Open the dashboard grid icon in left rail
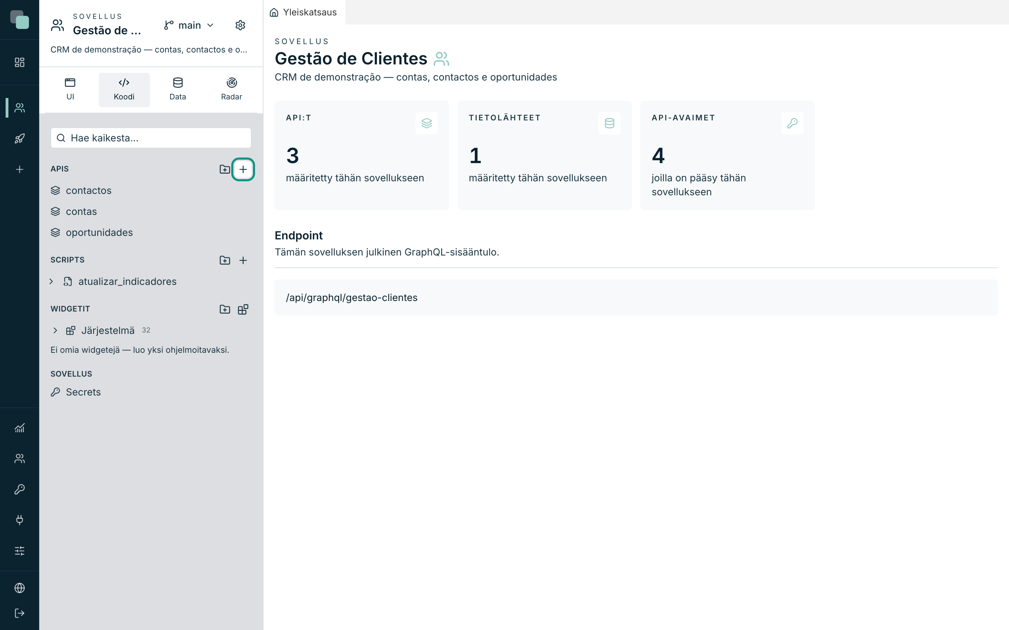 20,63
